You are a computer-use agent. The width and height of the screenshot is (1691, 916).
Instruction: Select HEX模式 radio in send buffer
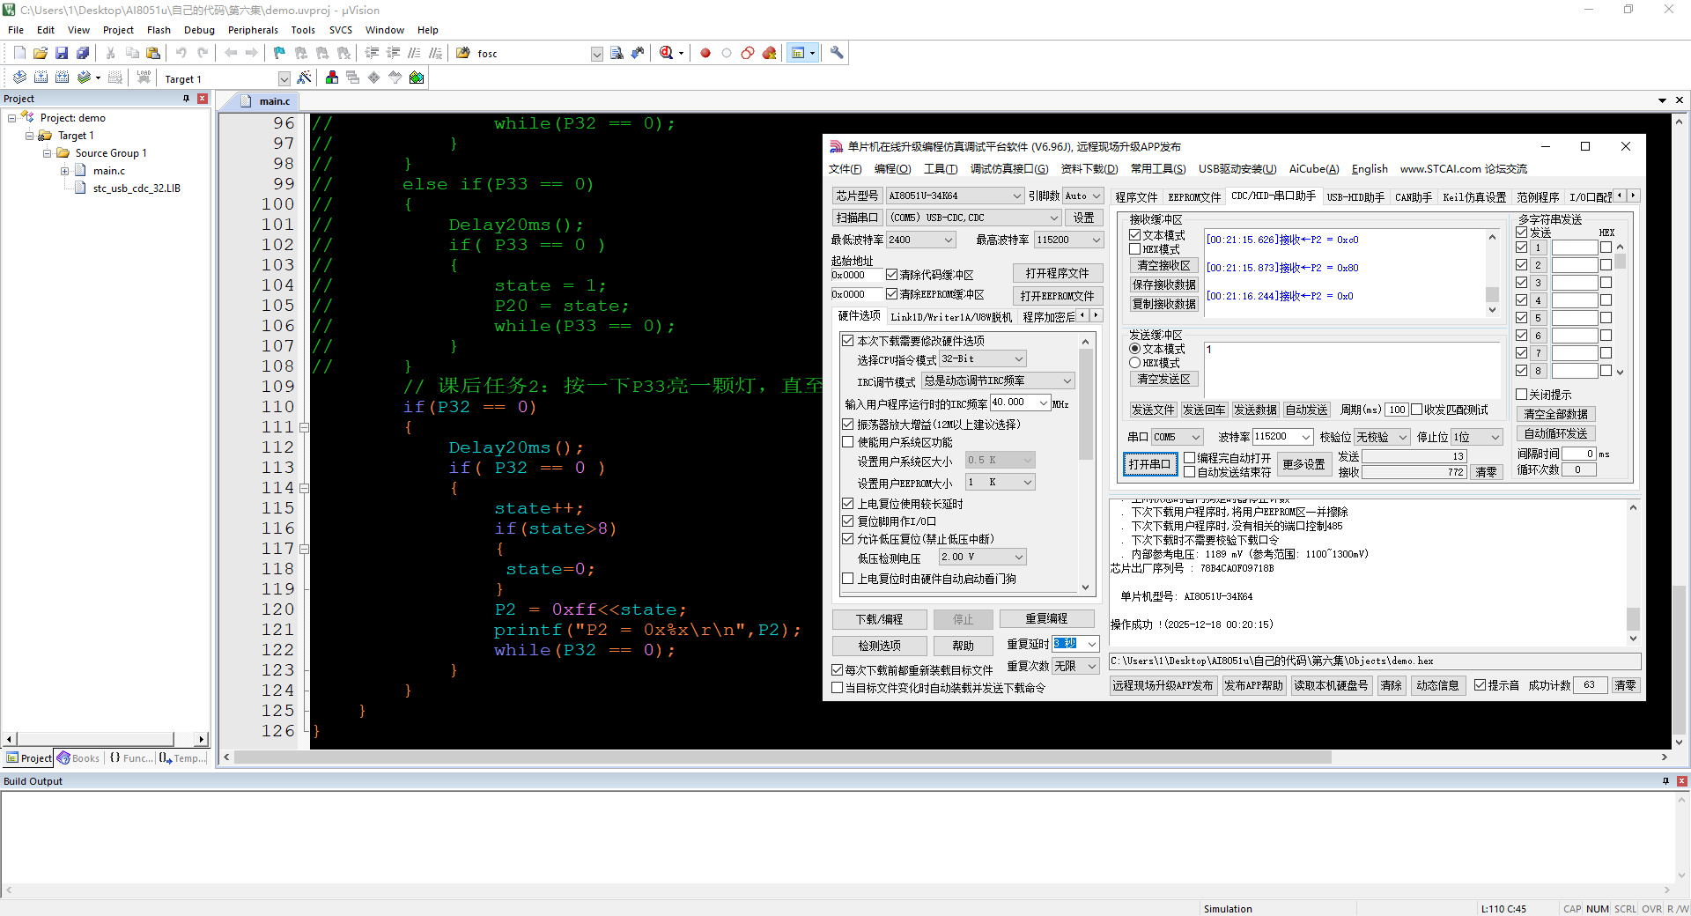(1135, 363)
